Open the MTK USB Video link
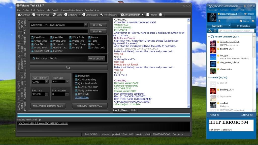This screenshot has width=258, height=145. coord(82,97)
